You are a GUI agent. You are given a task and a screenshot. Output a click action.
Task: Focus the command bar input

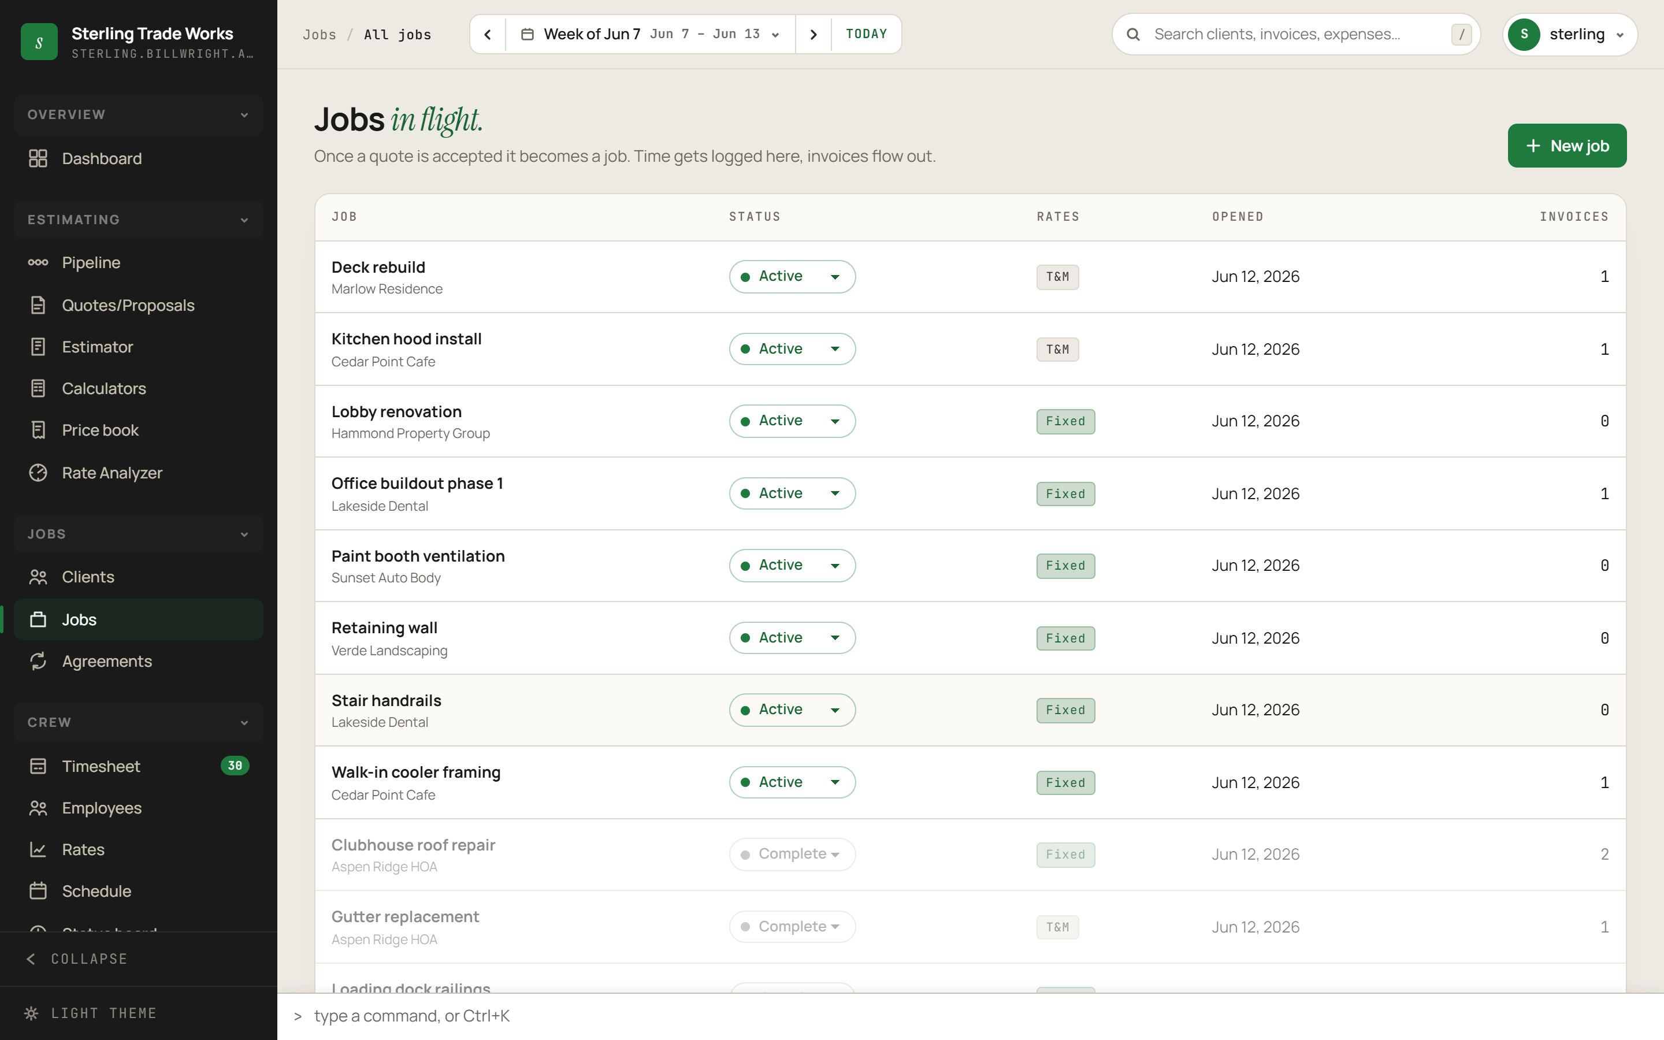(970, 1017)
